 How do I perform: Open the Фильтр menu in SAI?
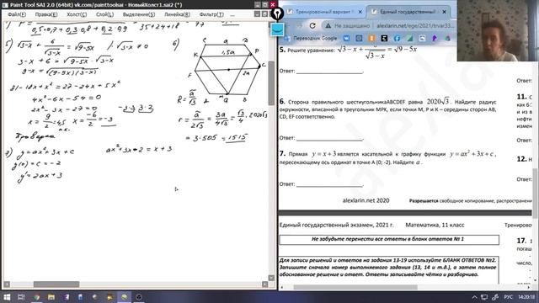[x=211, y=14]
